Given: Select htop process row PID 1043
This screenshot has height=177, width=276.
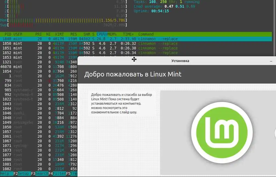Looking at the screenshot, I should (39, 104).
